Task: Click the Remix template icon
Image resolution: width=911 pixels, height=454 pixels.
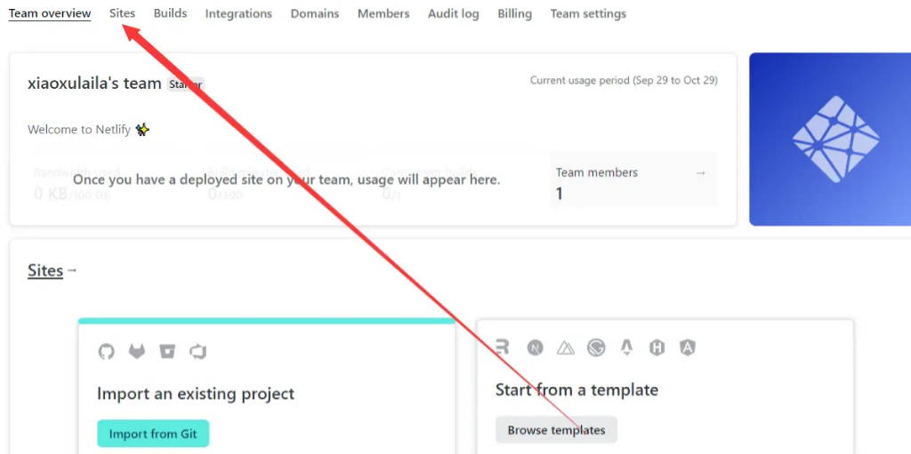Action: tap(503, 347)
